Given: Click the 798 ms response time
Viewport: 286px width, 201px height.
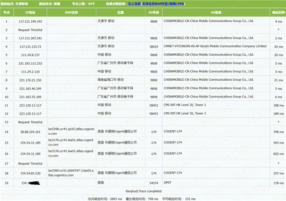Looking at the screenshot, I should coord(278,132).
